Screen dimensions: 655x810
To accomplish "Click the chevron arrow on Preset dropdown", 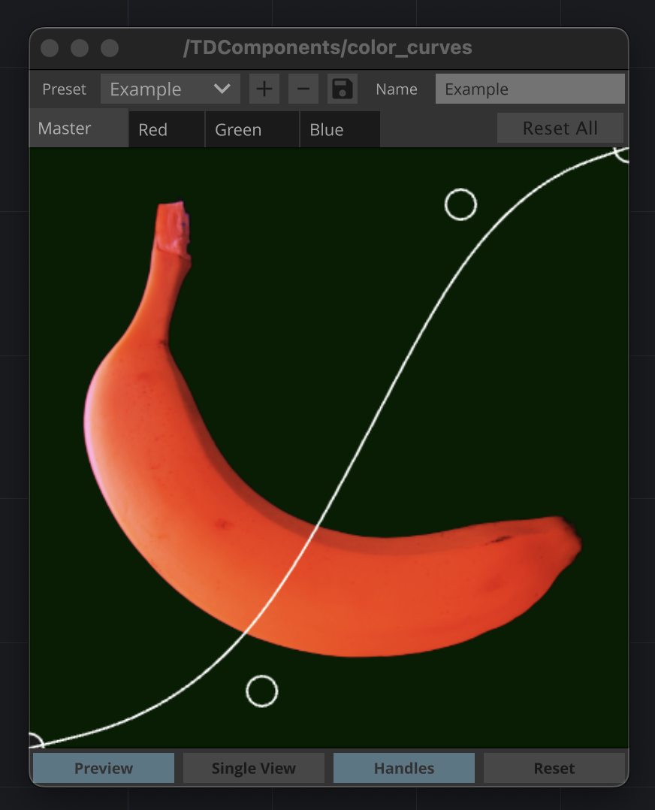I will pos(222,89).
